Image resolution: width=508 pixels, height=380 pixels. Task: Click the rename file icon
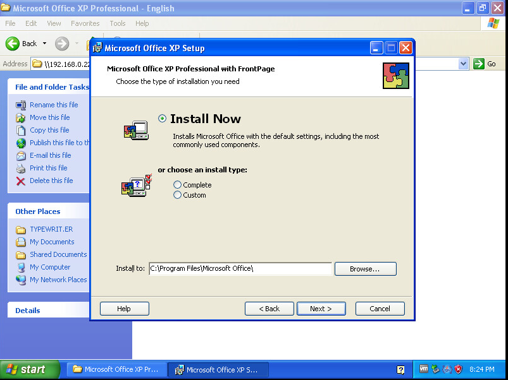tap(21, 105)
